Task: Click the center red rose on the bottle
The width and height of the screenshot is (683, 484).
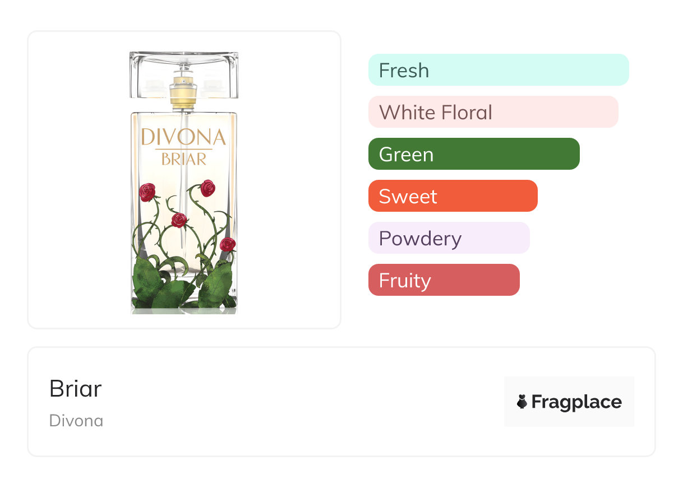Action: click(x=179, y=220)
